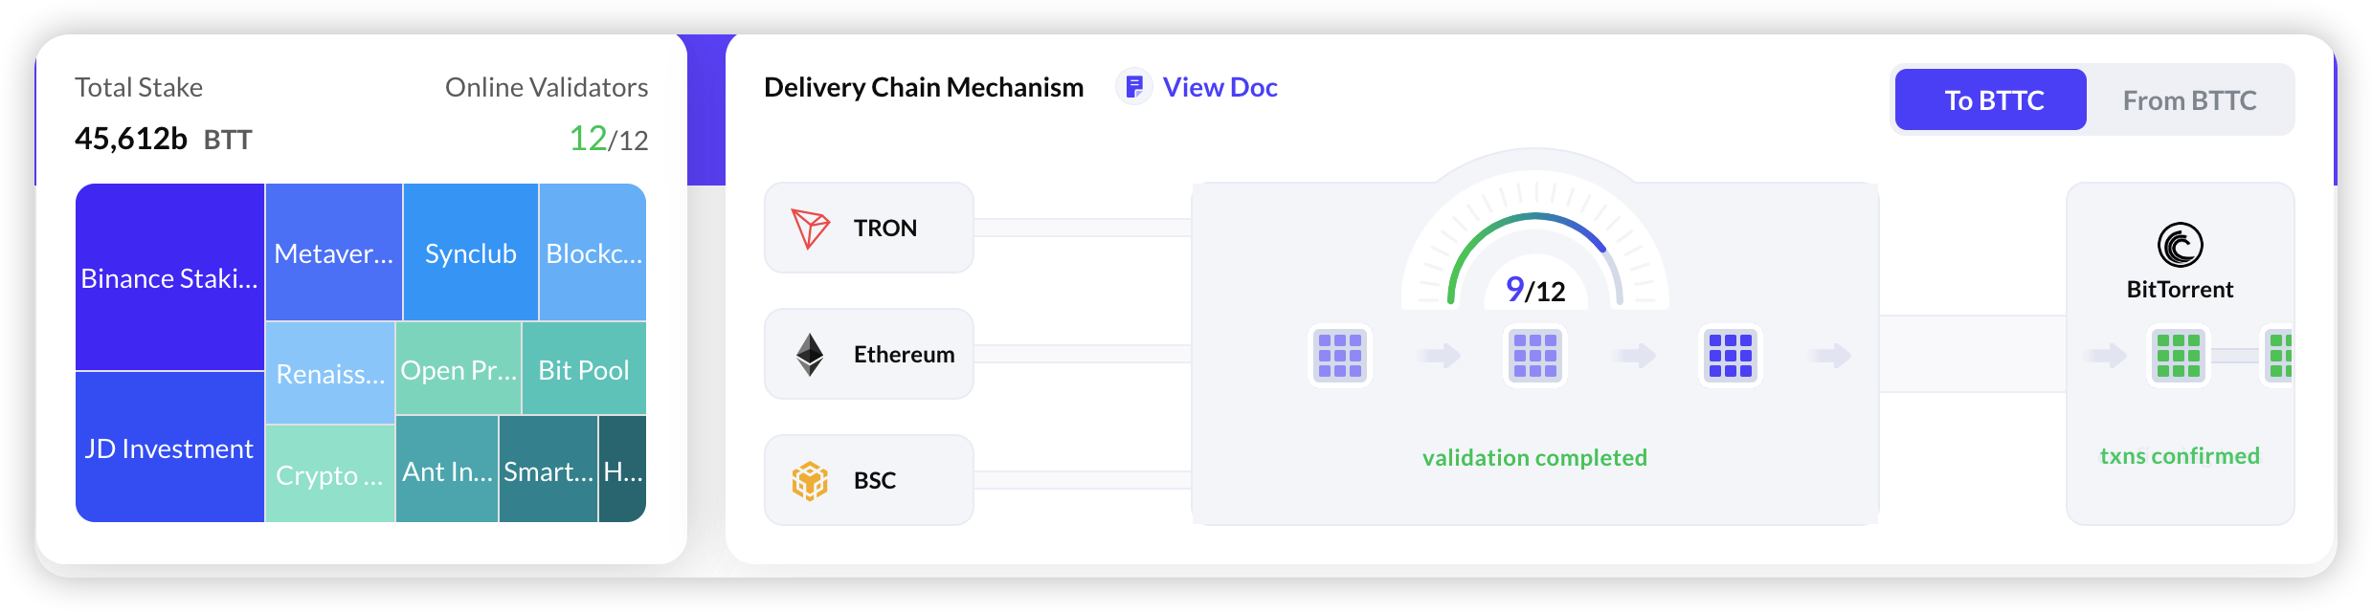
Task: Select the Ethereum network icon
Action: pos(809,354)
